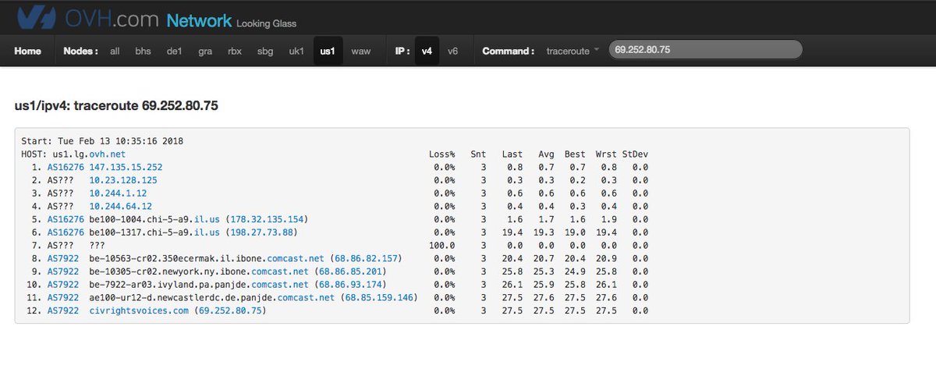Open IP link 10.23.128.125

point(122,179)
